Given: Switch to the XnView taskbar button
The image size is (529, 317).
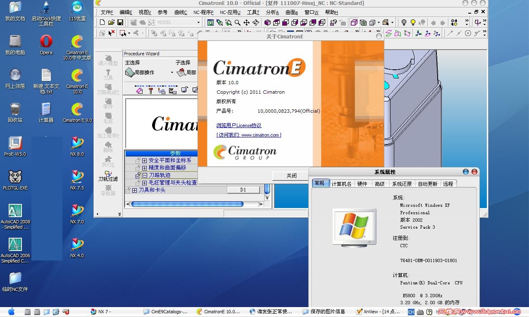Looking at the screenshot, I should [x=378, y=312].
